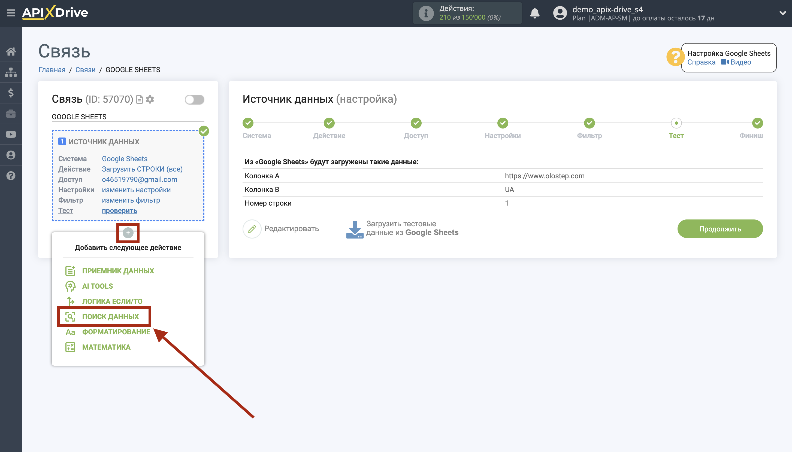792x452 pixels.
Task: Click the dollar billing sidebar icon
Action: coord(11,93)
